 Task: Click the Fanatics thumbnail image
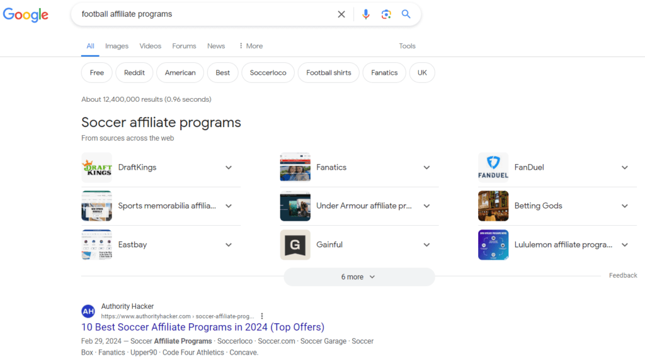click(295, 168)
